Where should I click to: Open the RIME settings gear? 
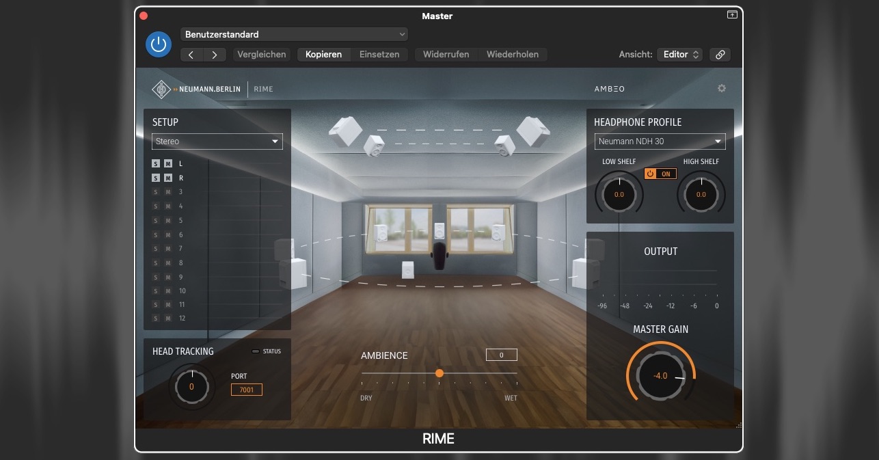(721, 88)
